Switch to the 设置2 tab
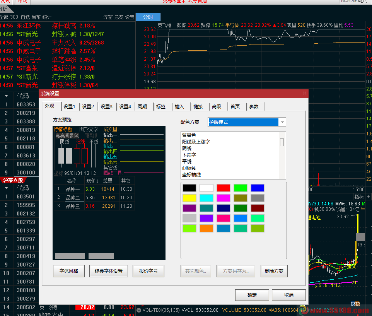This screenshot has width=372, height=316. pyautogui.click(x=88, y=107)
